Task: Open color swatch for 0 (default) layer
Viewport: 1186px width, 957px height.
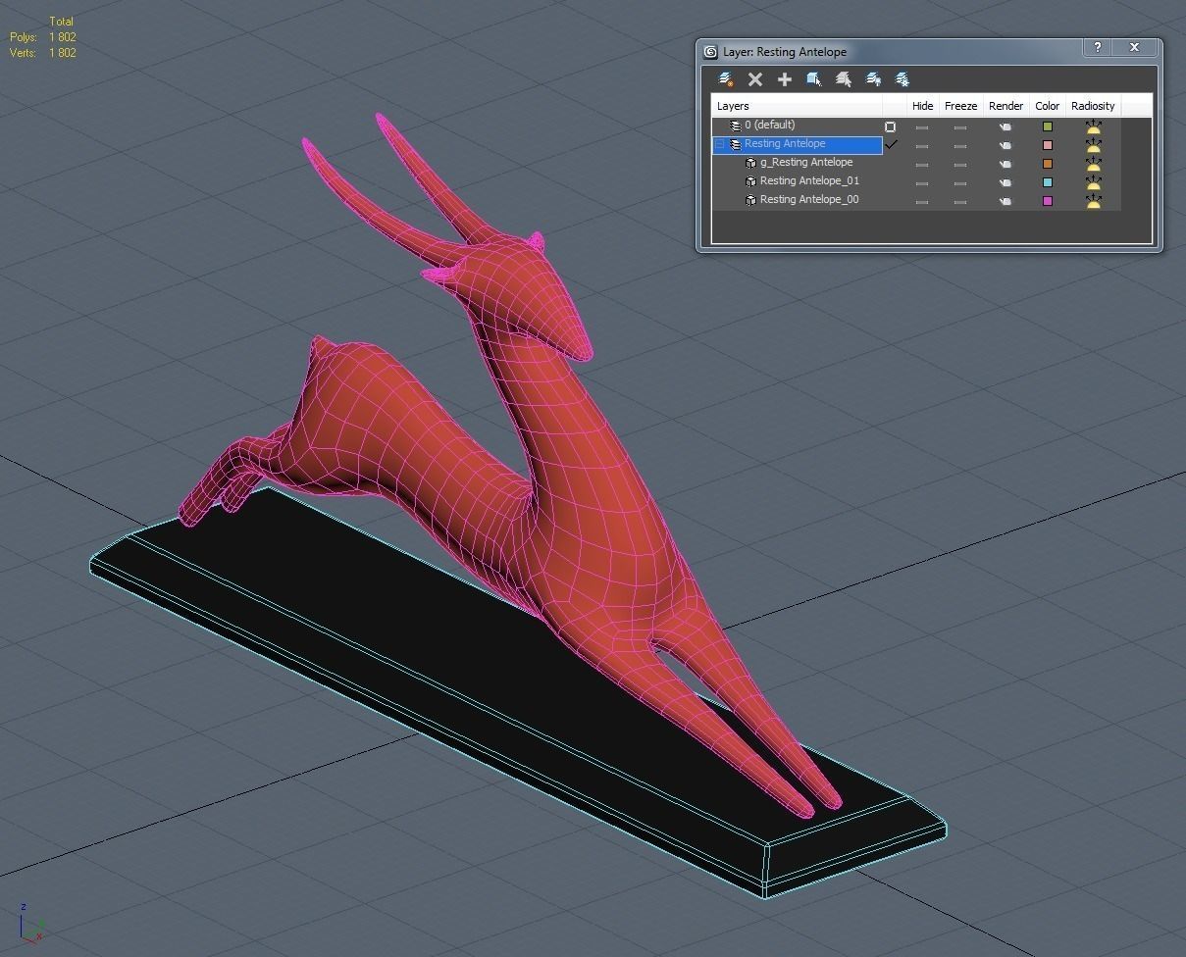Action: (x=1048, y=126)
